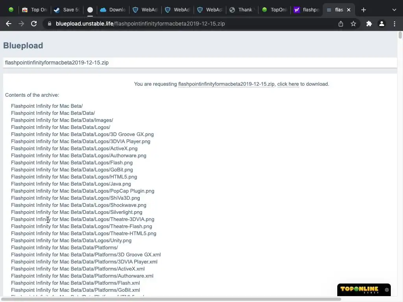Screen dimensions: 403x302
Task: Click the 'Mac Beta/Data/' entry
Action: pos(53,113)
